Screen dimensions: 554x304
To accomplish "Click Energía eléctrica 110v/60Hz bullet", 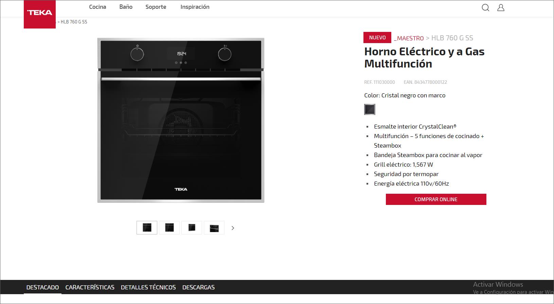I will (411, 184).
